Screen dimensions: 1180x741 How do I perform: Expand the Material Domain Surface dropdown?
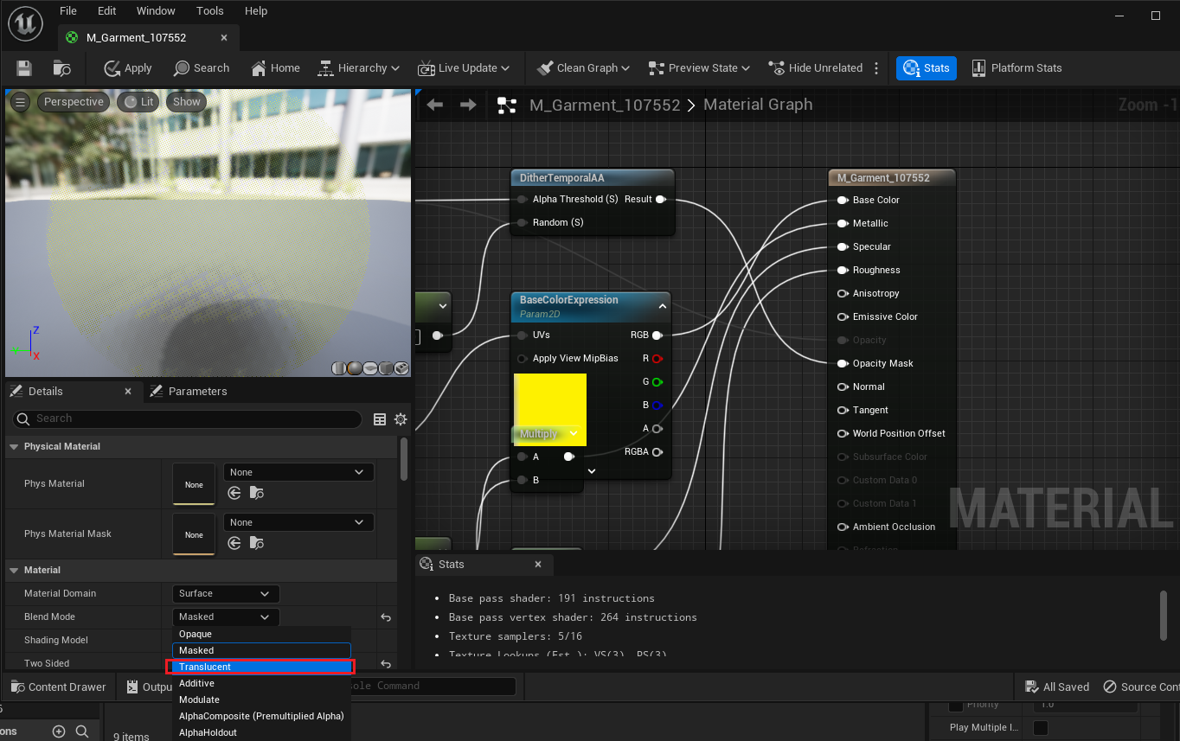pyautogui.click(x=226, y=594)
